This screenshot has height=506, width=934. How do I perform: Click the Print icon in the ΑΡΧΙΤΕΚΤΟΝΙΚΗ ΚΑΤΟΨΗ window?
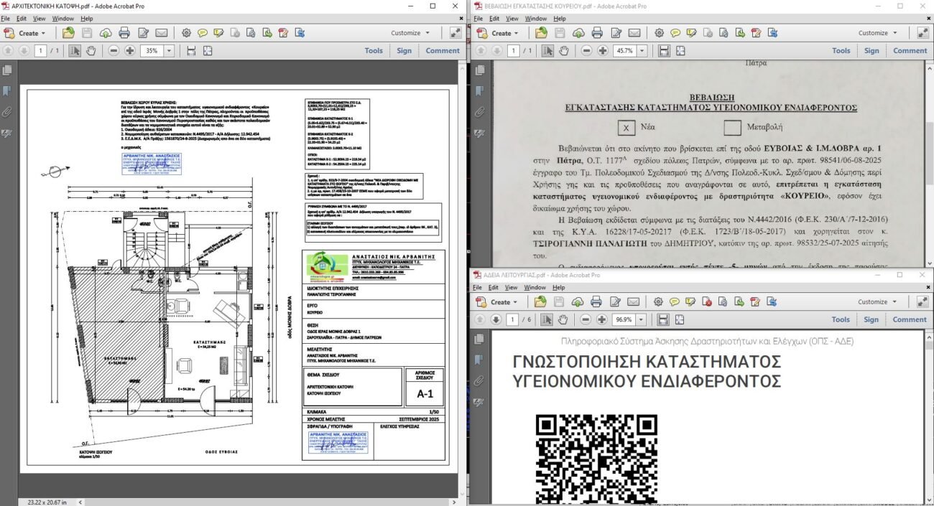(x=124, y=33)
